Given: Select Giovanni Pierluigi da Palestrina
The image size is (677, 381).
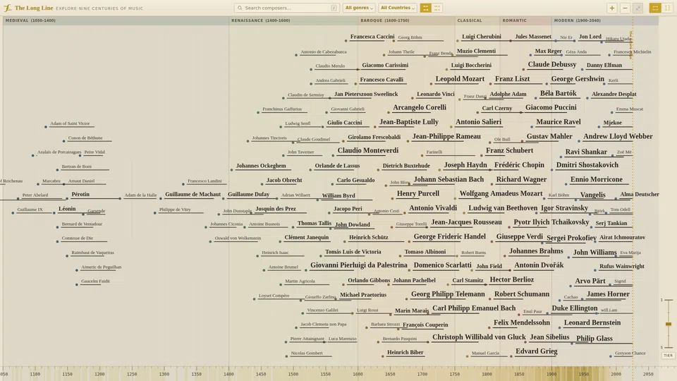Looking at the screenshot, I should tap(359, 265).
